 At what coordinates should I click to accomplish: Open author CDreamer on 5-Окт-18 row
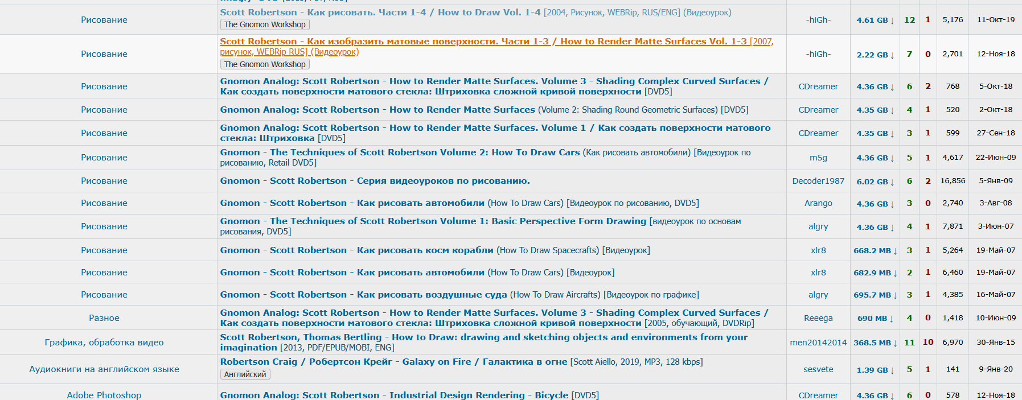818,86
